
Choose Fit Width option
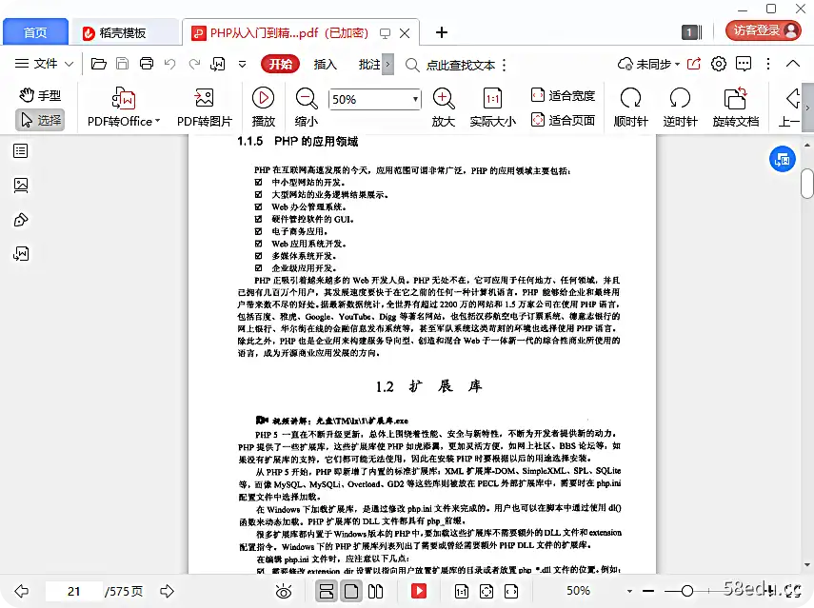[x=564, y=95]
